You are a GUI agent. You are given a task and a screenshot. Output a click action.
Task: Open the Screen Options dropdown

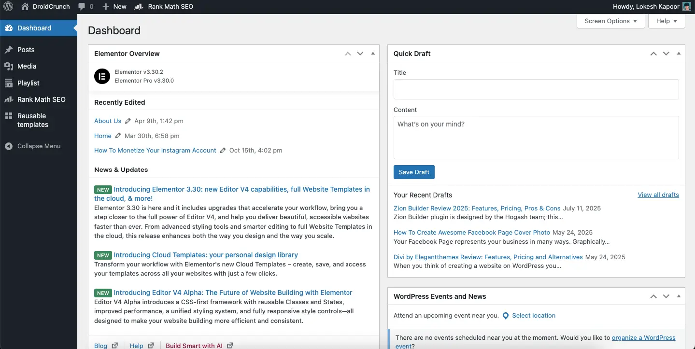point(611,21)
